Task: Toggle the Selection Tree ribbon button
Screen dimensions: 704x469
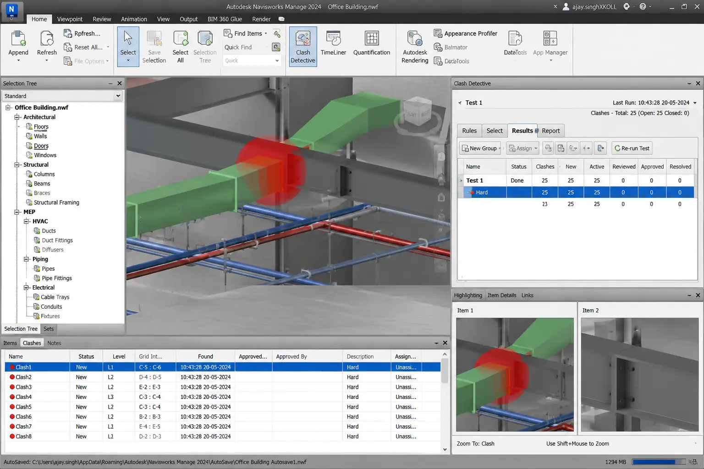Action: coord(205,47)
